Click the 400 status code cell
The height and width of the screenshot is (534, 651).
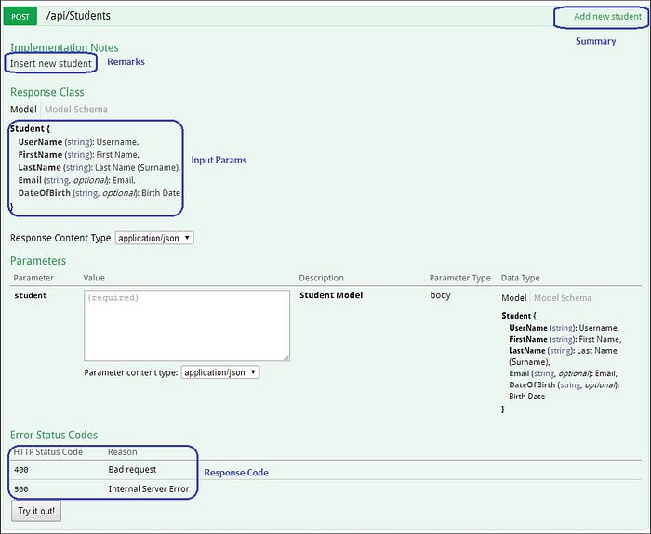21,470
